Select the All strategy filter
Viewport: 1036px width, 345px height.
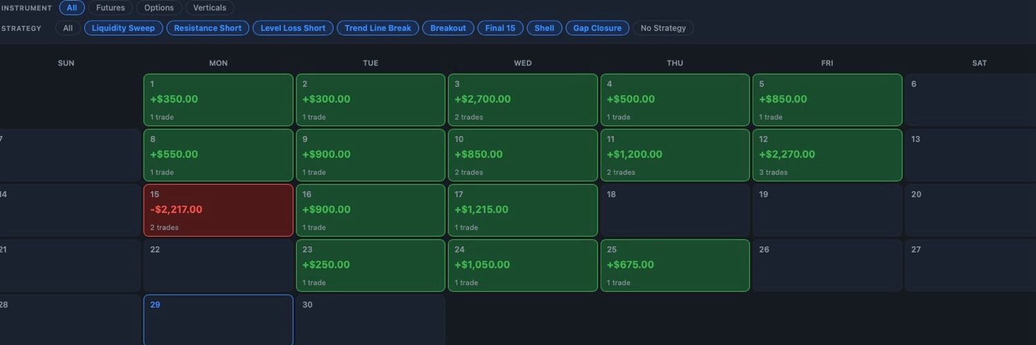click(x=68, y=28)
